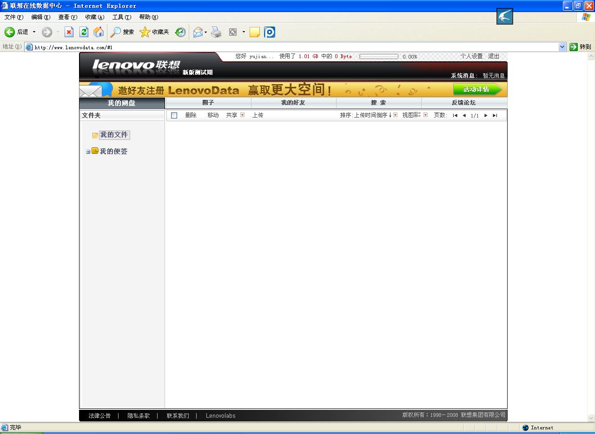Expand the 我的便签 tree node

[x=88, y=152]
